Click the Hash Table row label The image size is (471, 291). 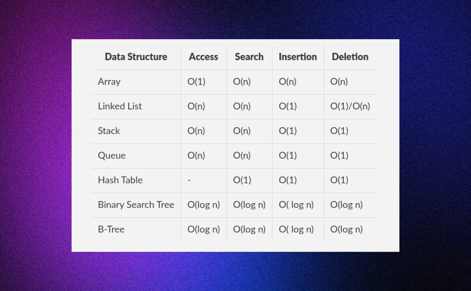[120, 180]
